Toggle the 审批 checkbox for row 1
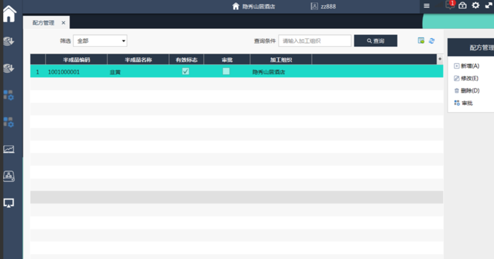 (226, 71)
